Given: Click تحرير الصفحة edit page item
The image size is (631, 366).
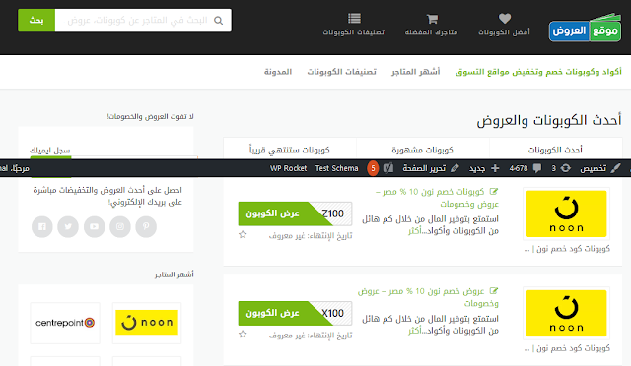Looking at the screenshot, I should [431, 168].
